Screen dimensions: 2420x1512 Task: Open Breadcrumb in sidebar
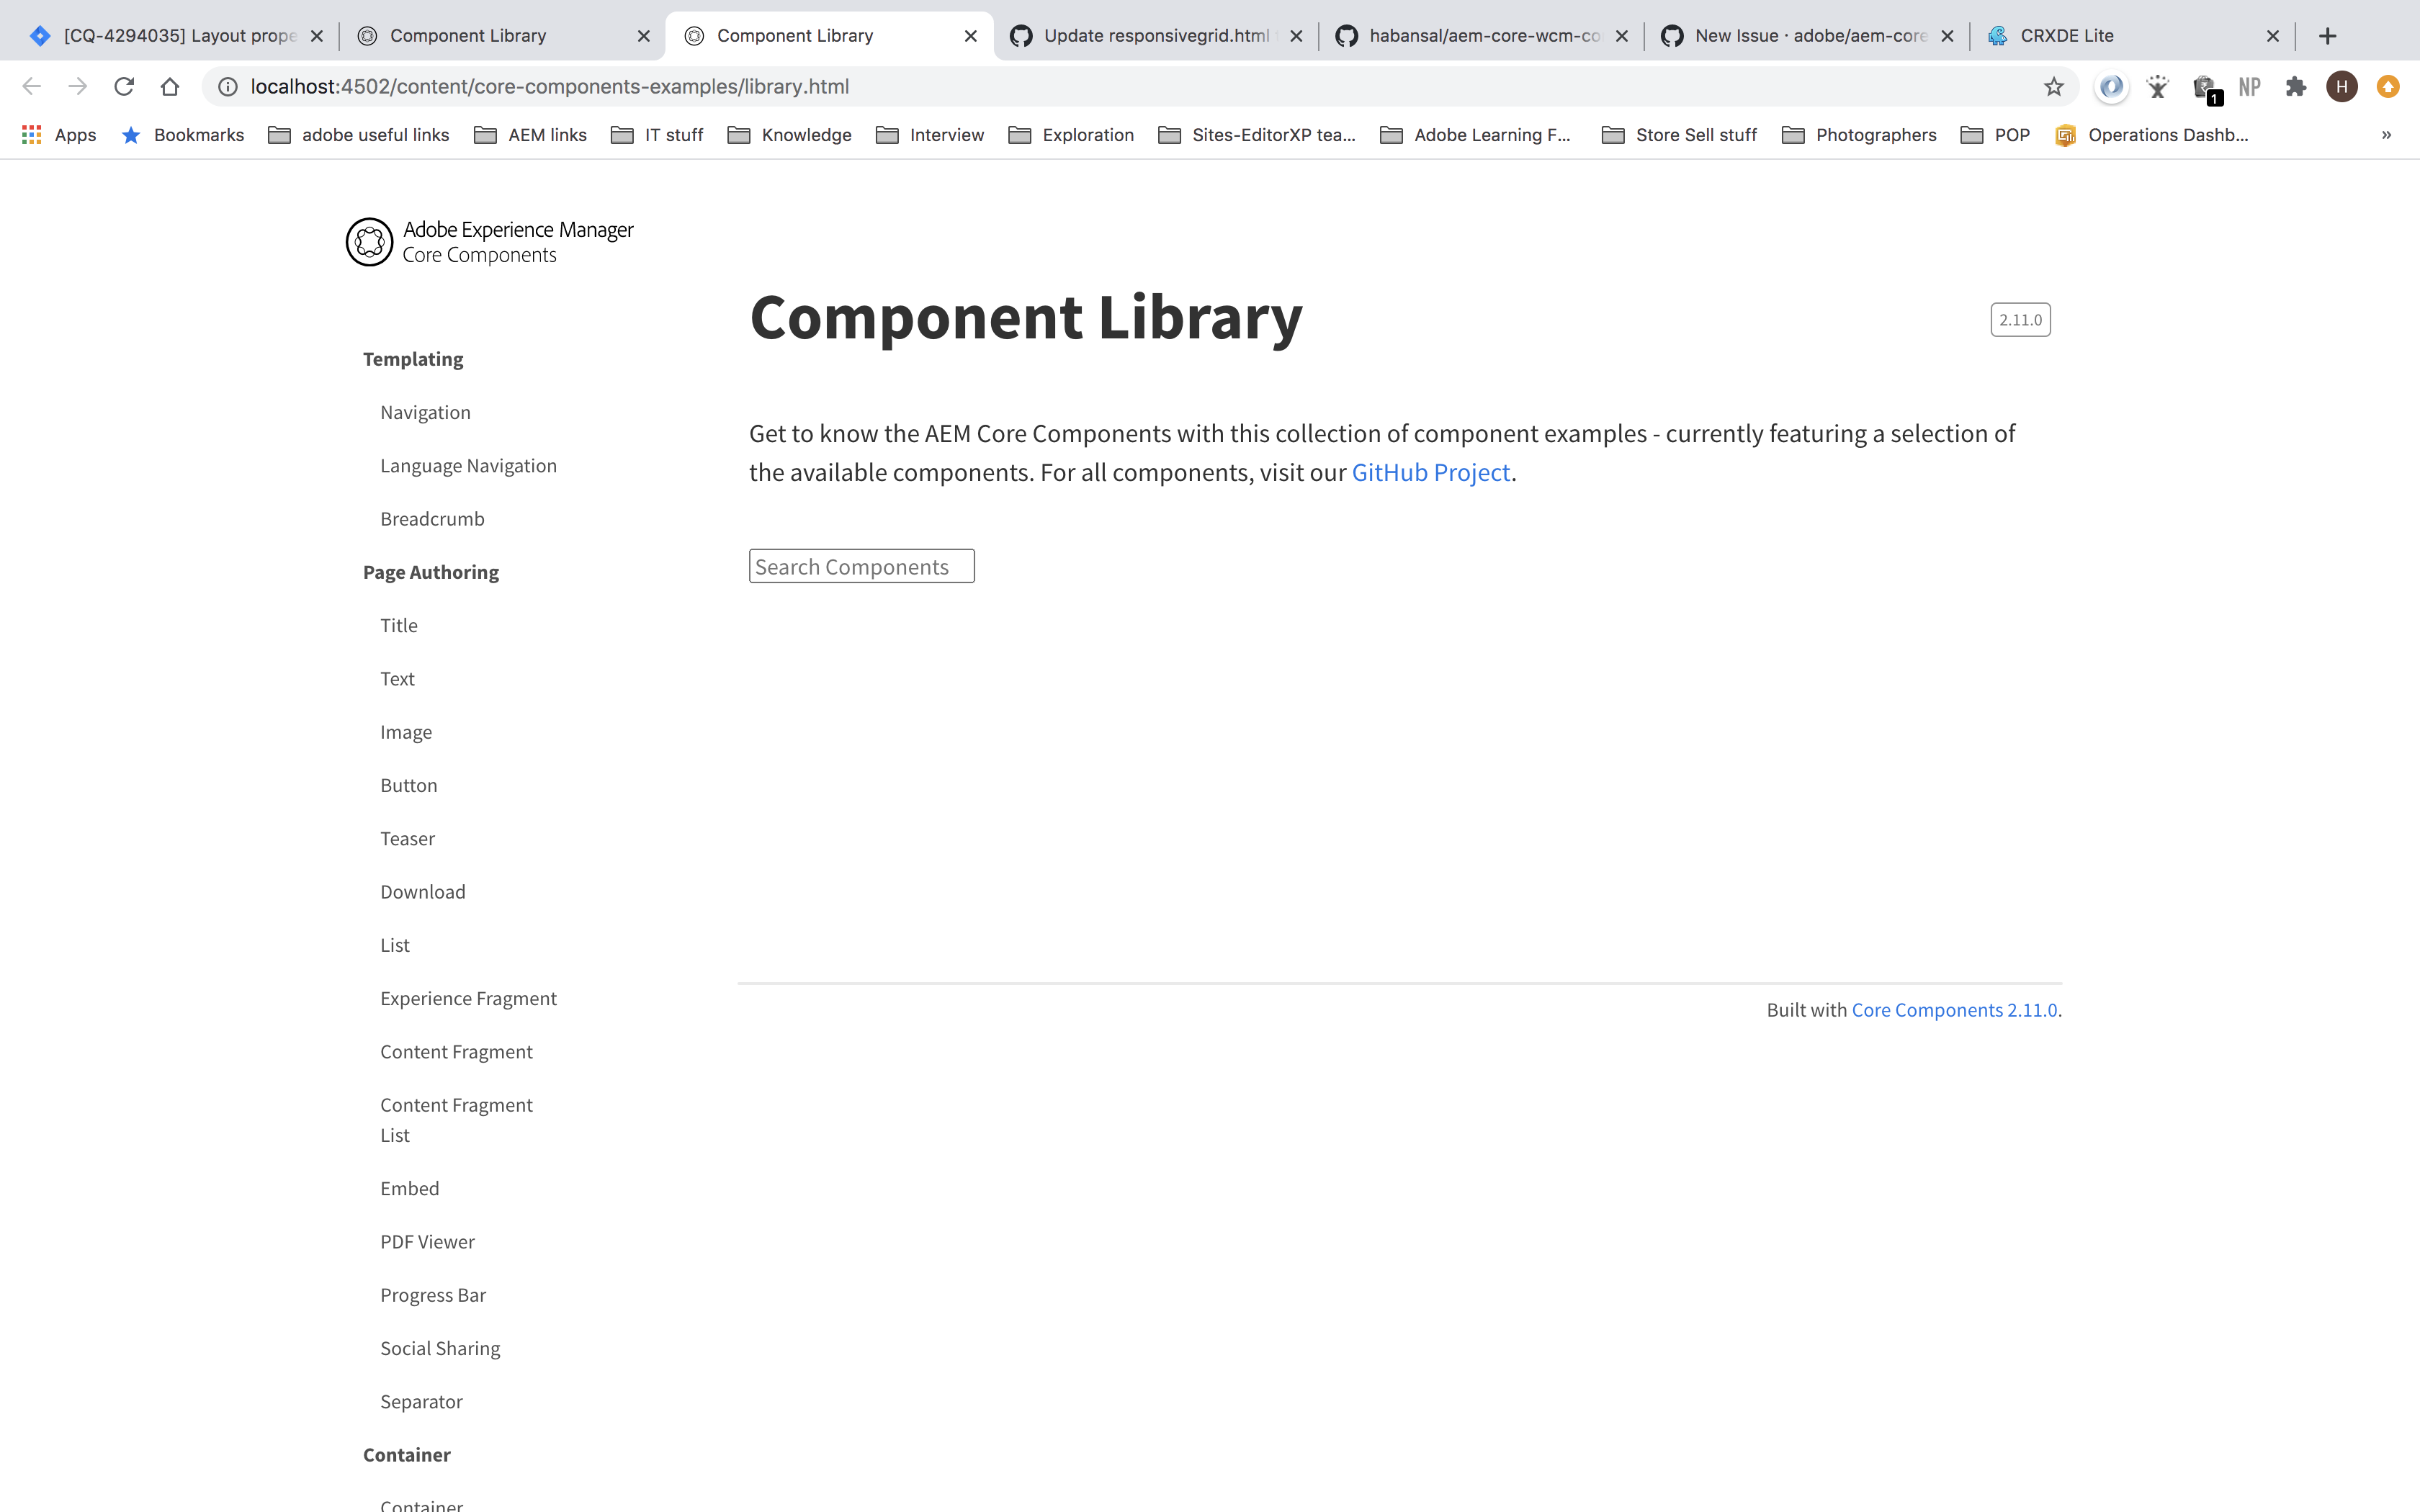tap(432, 519)
